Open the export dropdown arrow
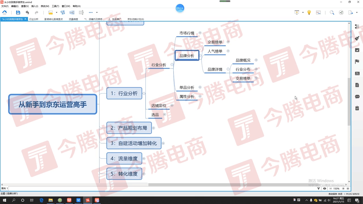This screenshot has width=363, height=204. click(x=357, y=12)
